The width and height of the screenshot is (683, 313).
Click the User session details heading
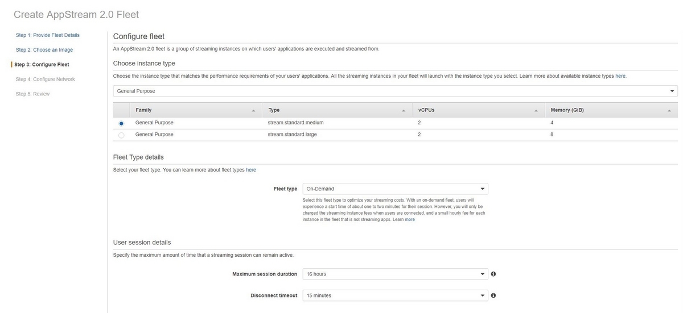[142, 243]
